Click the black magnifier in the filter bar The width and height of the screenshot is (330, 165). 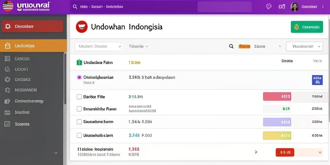click(x=231, y=46)
